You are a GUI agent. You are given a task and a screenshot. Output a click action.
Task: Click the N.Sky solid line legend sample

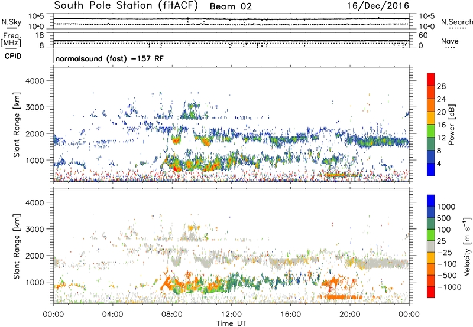point(11,28)
